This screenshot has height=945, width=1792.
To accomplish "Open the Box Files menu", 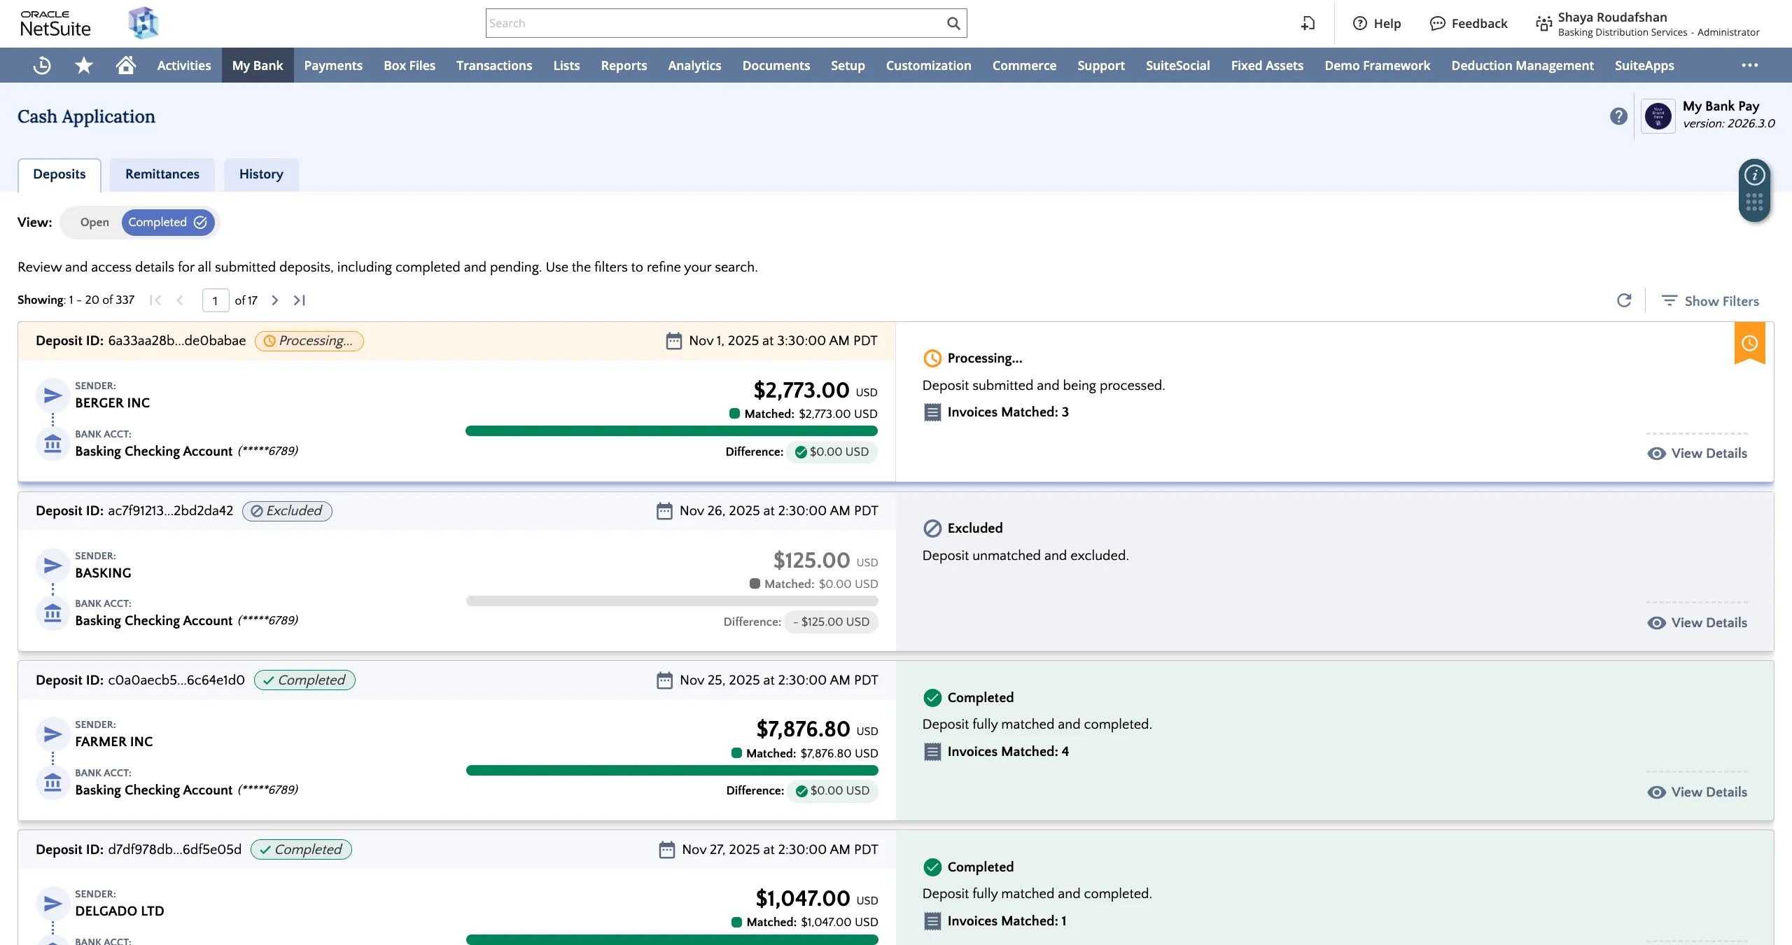I will 409,65.
